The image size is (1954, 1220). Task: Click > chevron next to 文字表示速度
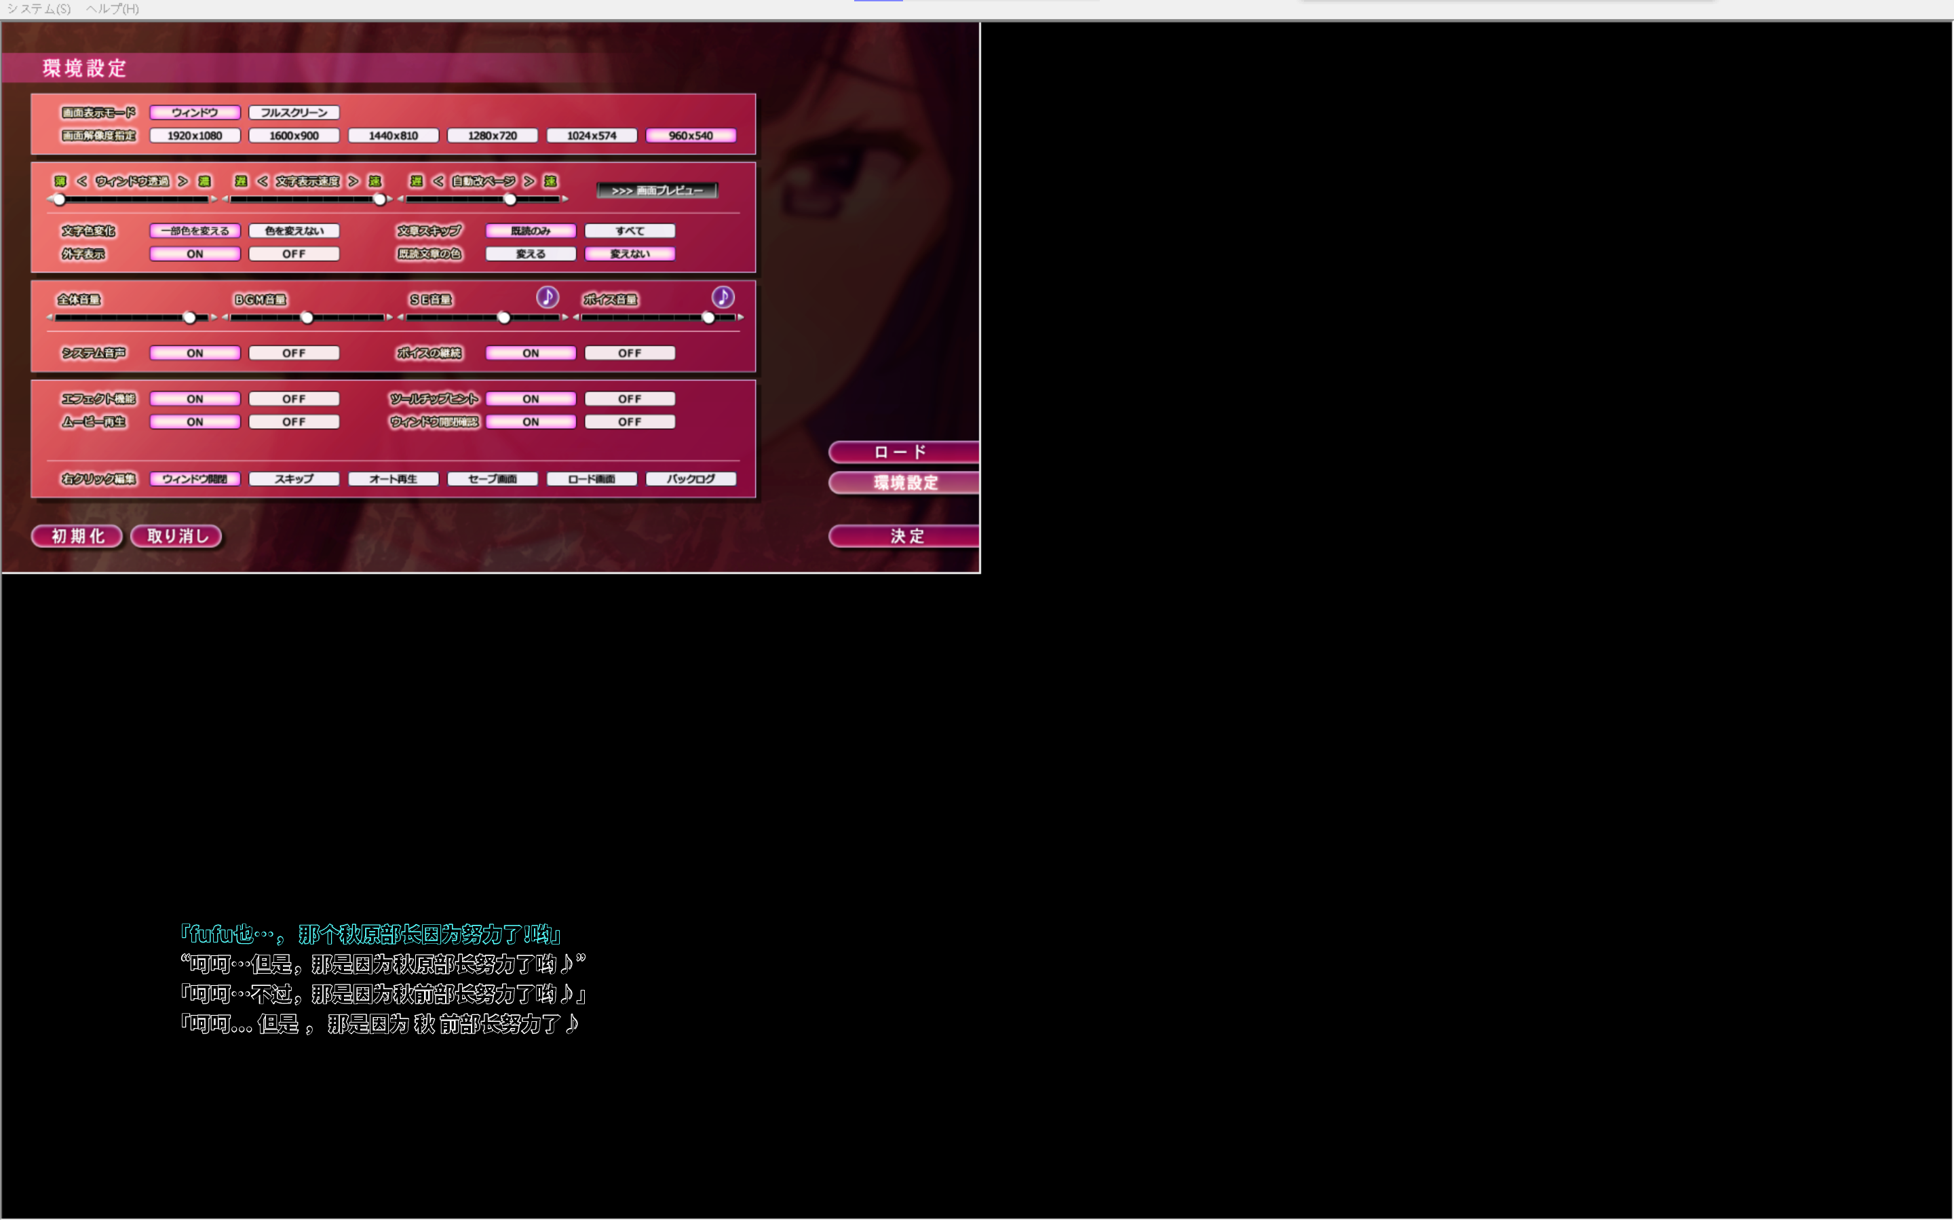[353, 180]
